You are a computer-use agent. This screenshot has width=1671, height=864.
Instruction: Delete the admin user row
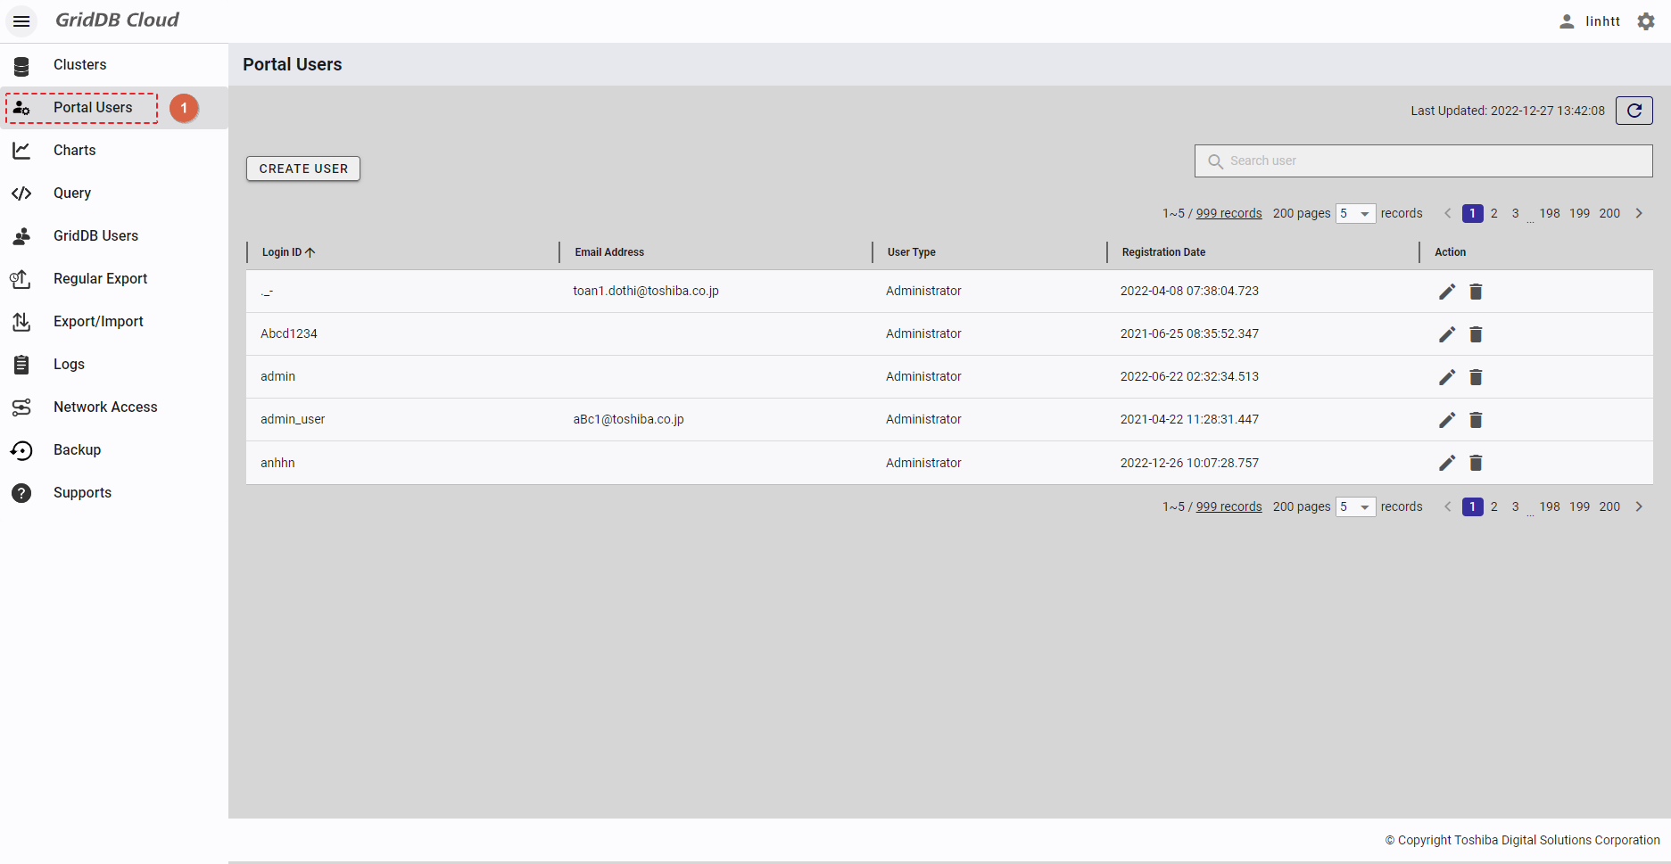(x=1476, y=377)
